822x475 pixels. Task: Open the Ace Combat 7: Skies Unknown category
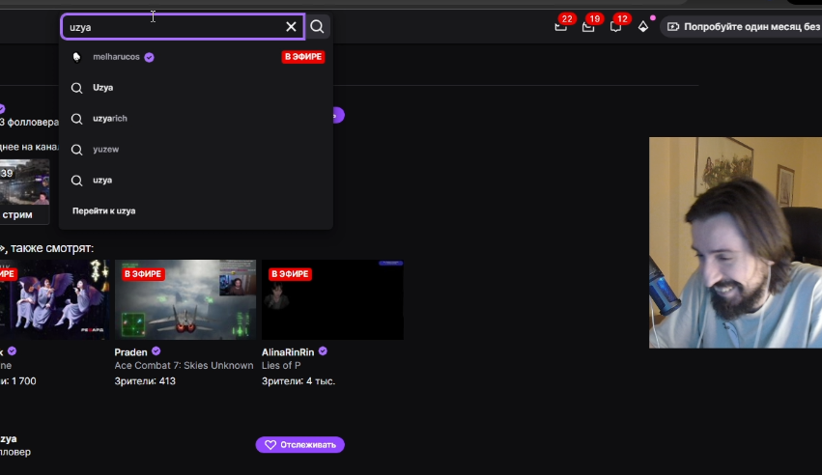[x=184, y=366]
